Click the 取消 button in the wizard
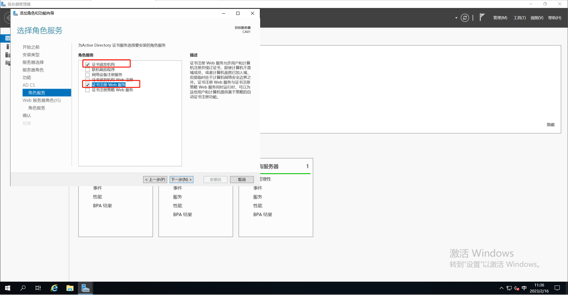Viewport: 568px width, 295px height. point(242,180)
